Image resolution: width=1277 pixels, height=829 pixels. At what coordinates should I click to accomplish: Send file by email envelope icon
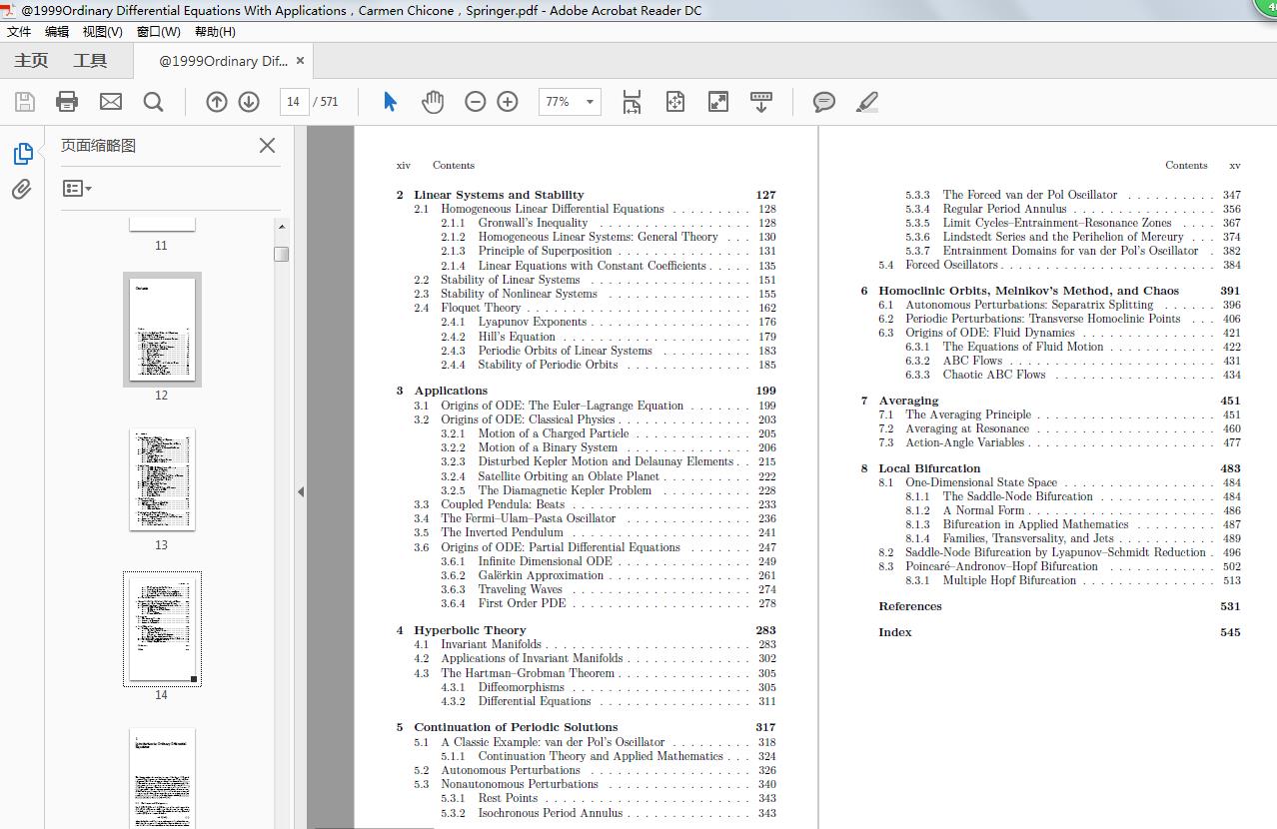pyautogui.click(x=110, y=102)
